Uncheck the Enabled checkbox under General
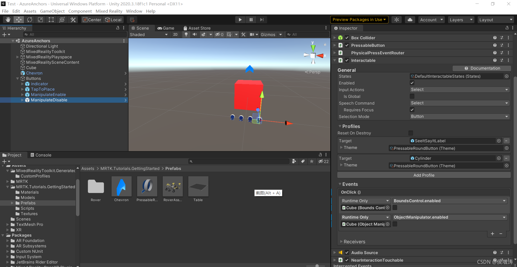This screenshot has height=267, width=517. (412, 83)
